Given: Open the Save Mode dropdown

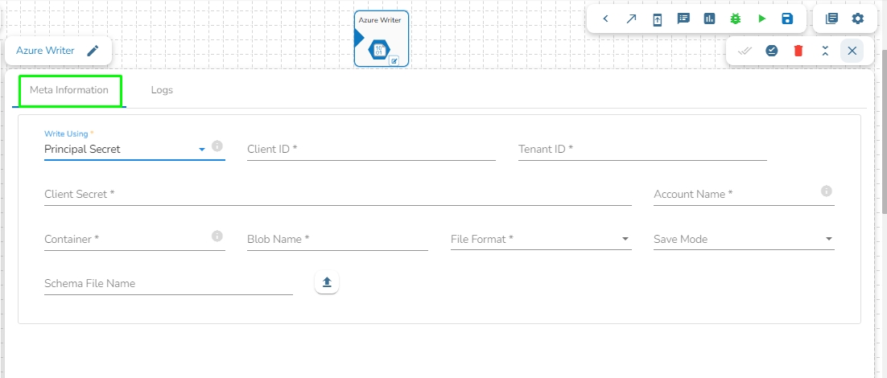Looking at the screenshot, I should (744, 239).
